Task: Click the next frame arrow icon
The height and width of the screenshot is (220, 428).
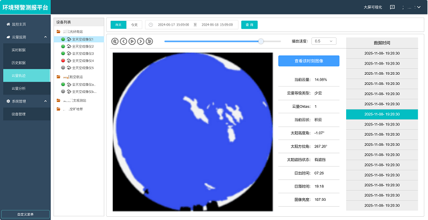Action: coord(141,41)
